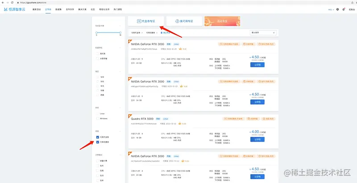357x183 pixels.
Task: Reload the page with the refresh icon
Action: tap(12, 3)
